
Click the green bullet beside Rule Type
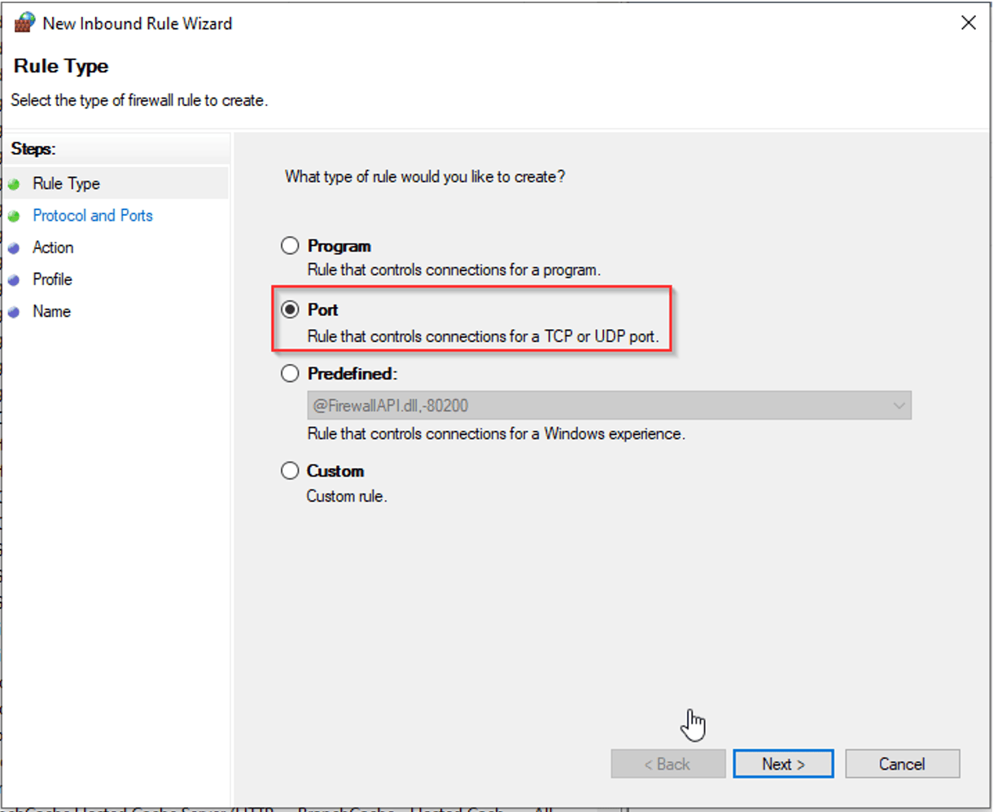(x=14, y=184)
